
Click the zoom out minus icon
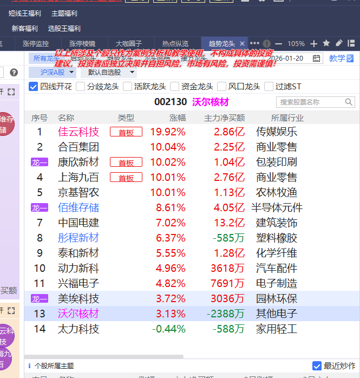(x=279, y=43)
